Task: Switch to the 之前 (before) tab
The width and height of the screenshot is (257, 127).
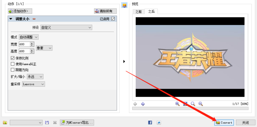Action: tap(139, 12)
